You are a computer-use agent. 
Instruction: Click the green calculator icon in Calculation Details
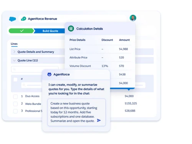coord(71,28)
